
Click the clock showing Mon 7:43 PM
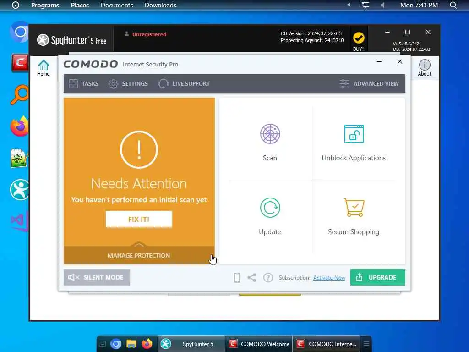click(x=419, y=5)
